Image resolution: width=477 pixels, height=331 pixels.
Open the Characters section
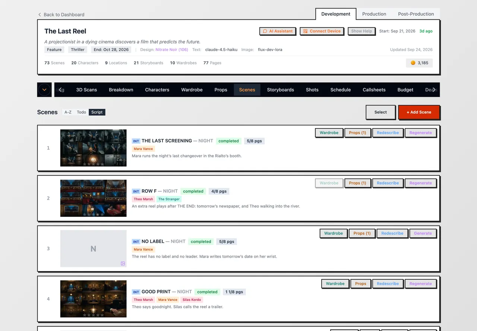click(157, 90)
